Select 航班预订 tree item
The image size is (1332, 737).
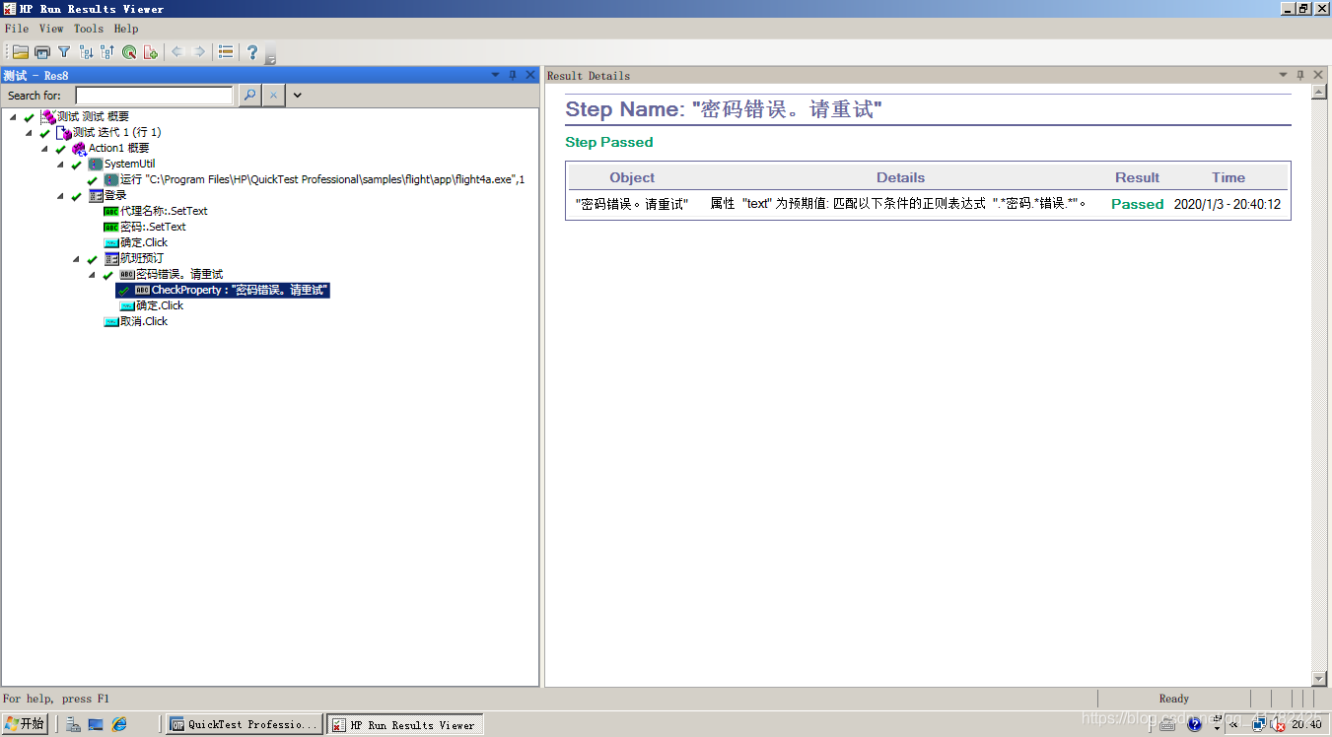coord(142,258)
